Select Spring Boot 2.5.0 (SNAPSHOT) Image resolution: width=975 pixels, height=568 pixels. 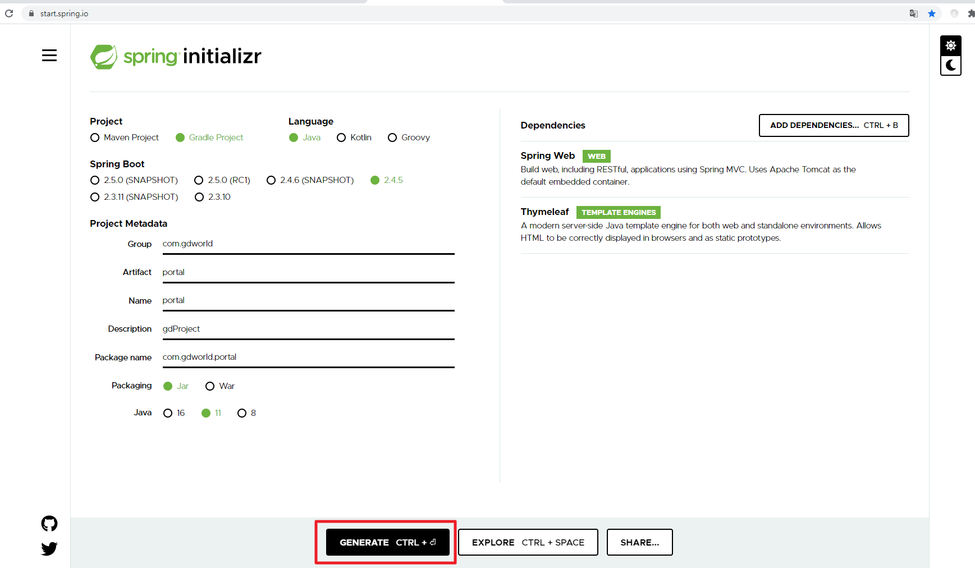point(134,180)
